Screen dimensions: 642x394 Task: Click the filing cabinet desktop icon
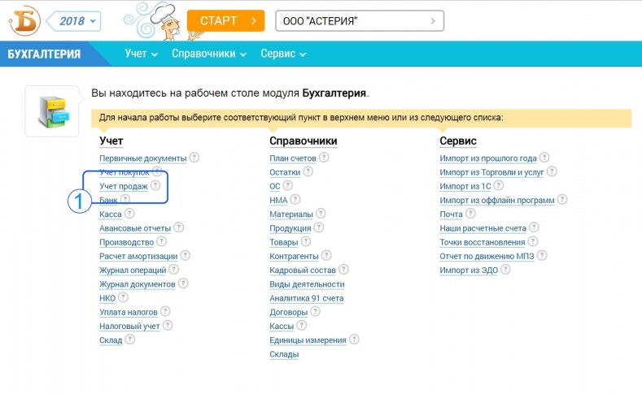51,111
